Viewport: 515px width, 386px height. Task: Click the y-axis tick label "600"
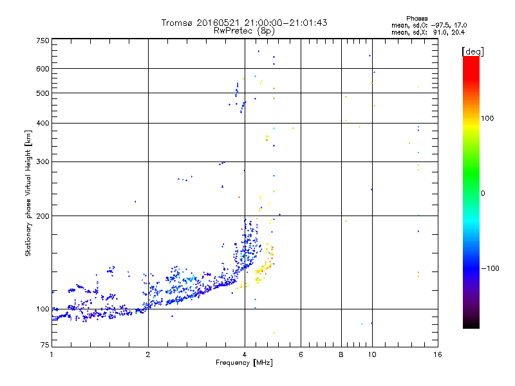42,69
